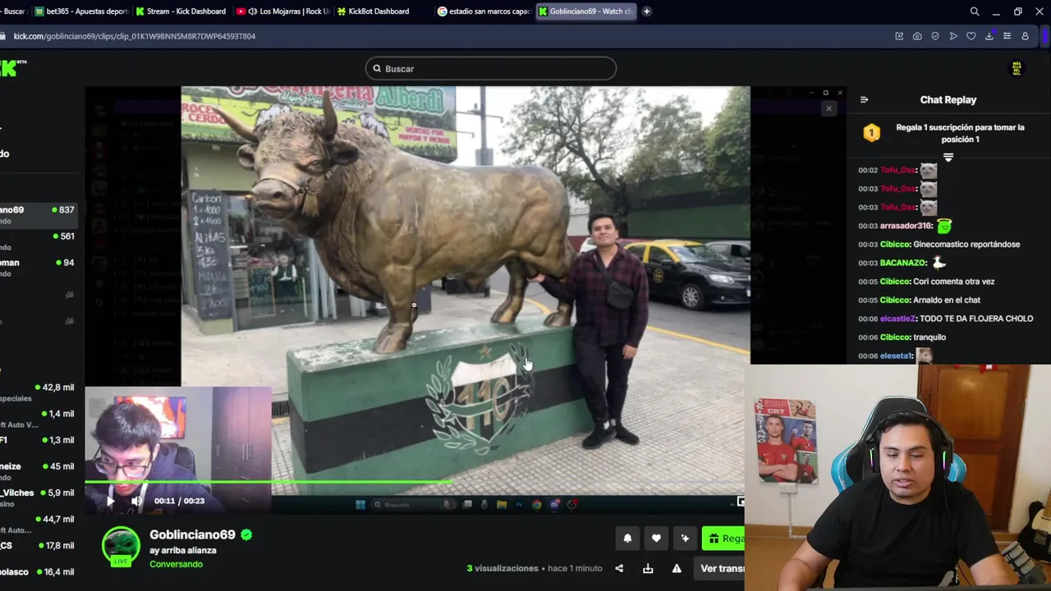This screenshot has width=1051, height=591.
Task: Open Goblinciano69 channel name link
Action: 192,534
